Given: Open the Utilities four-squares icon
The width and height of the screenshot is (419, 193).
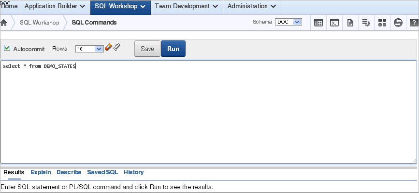Looking at the screenshot, I should 382,23.
